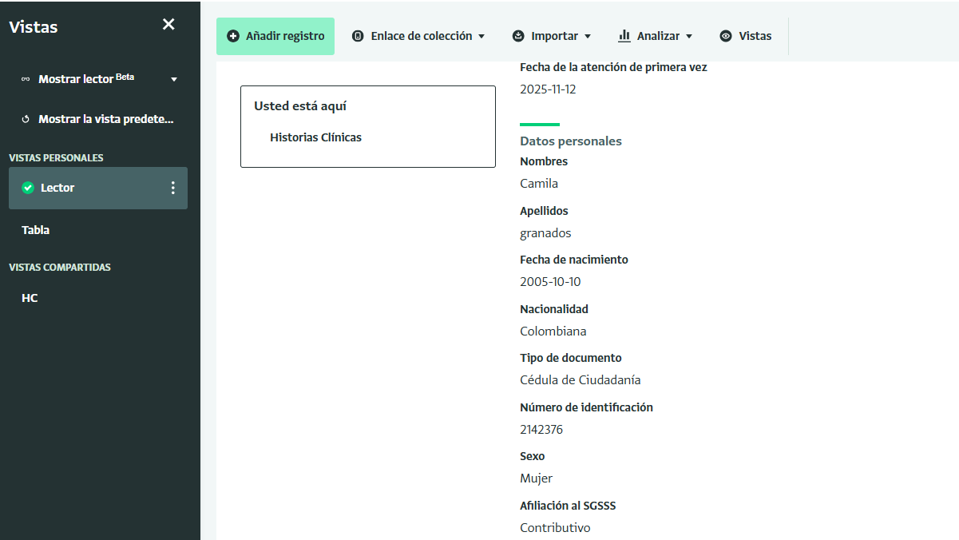Click the Nombres value Camila

539,184
